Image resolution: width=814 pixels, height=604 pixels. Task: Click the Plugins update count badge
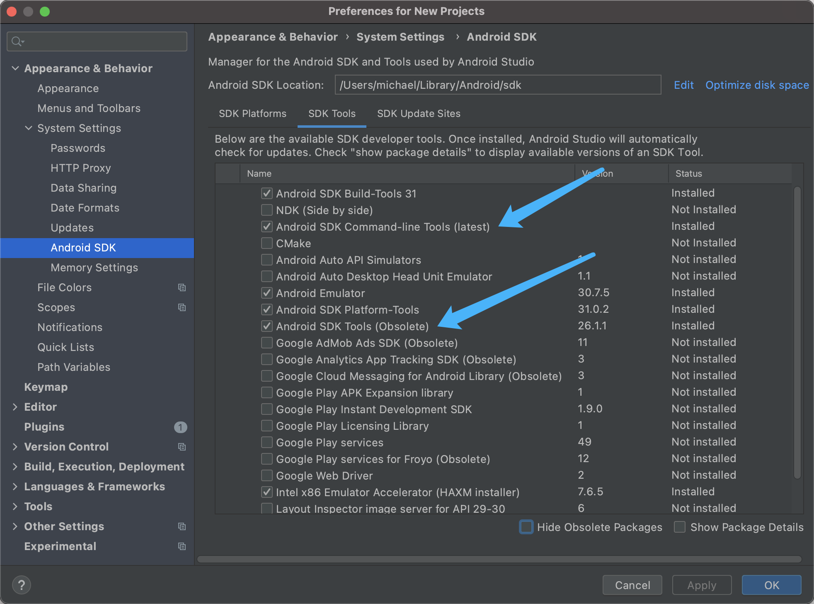click(x=180, y=427)
